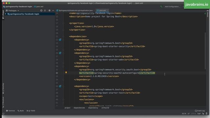This screenshot has height=118, width=210.
Task: Open the LF line separator selector
Action: point(188,114)
